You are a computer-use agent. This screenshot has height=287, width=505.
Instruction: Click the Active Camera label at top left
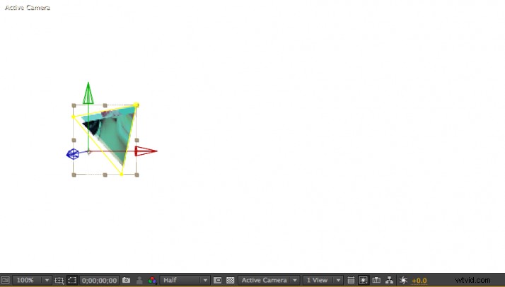point(28,7)
